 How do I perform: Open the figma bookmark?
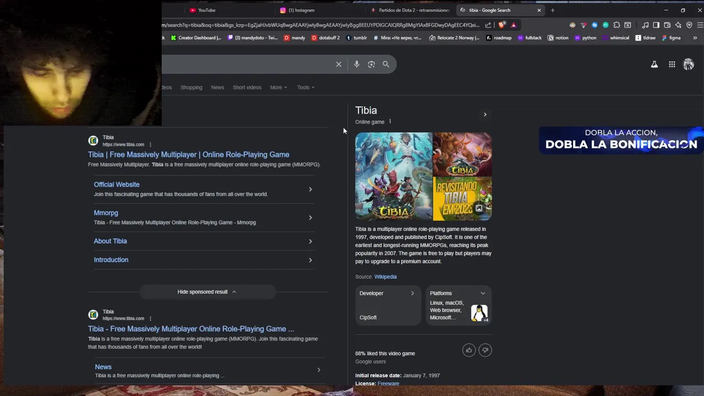pyautogui.click(x=672, y=38)
